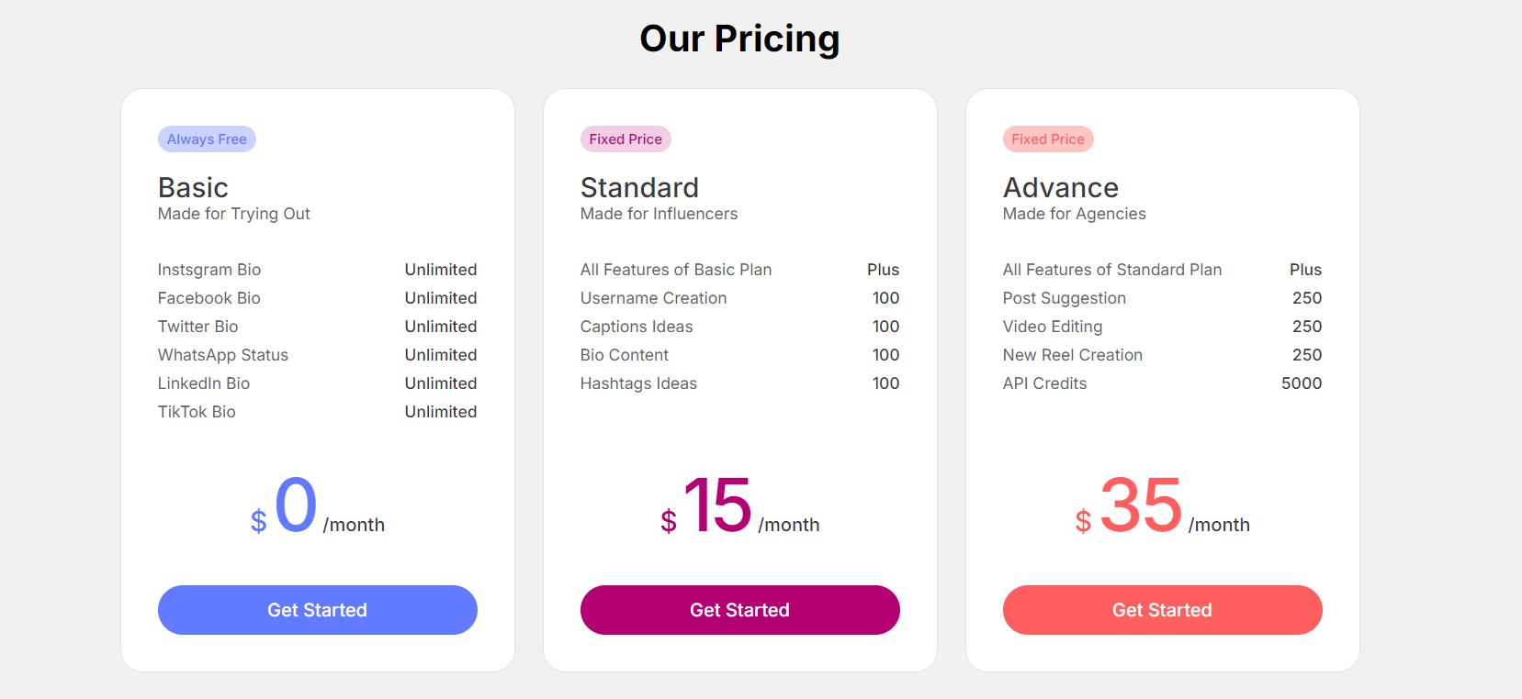Click the API Credits feature label
1522x699 pixels.
point(1044,383)
